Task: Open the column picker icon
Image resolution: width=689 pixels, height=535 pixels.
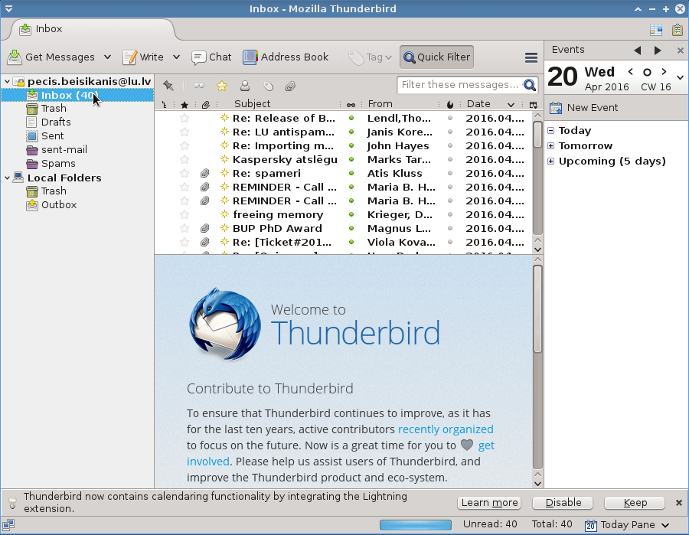Action: [534, 105]
